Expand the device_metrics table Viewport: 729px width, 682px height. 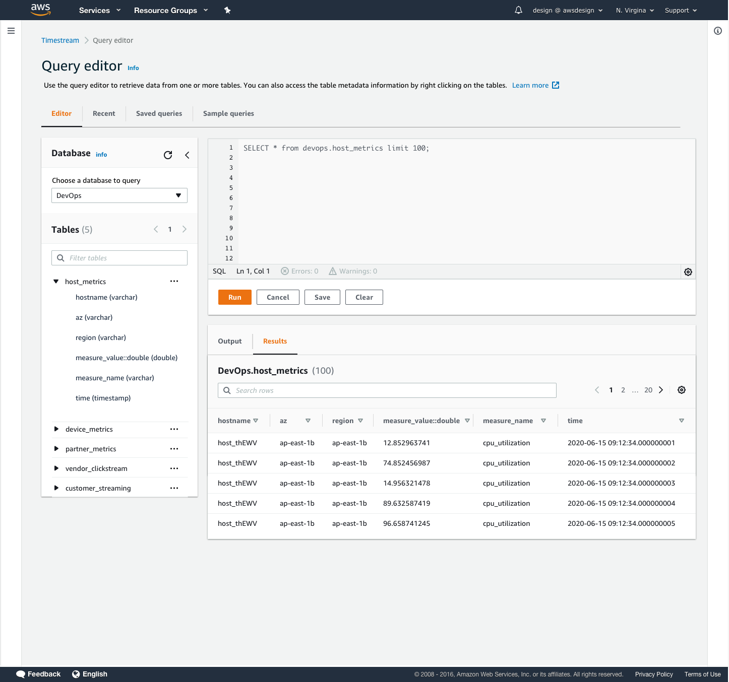click(56, 429)
